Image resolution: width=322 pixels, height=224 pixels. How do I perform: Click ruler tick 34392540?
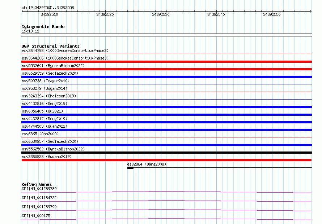click(x=216, y=14)
